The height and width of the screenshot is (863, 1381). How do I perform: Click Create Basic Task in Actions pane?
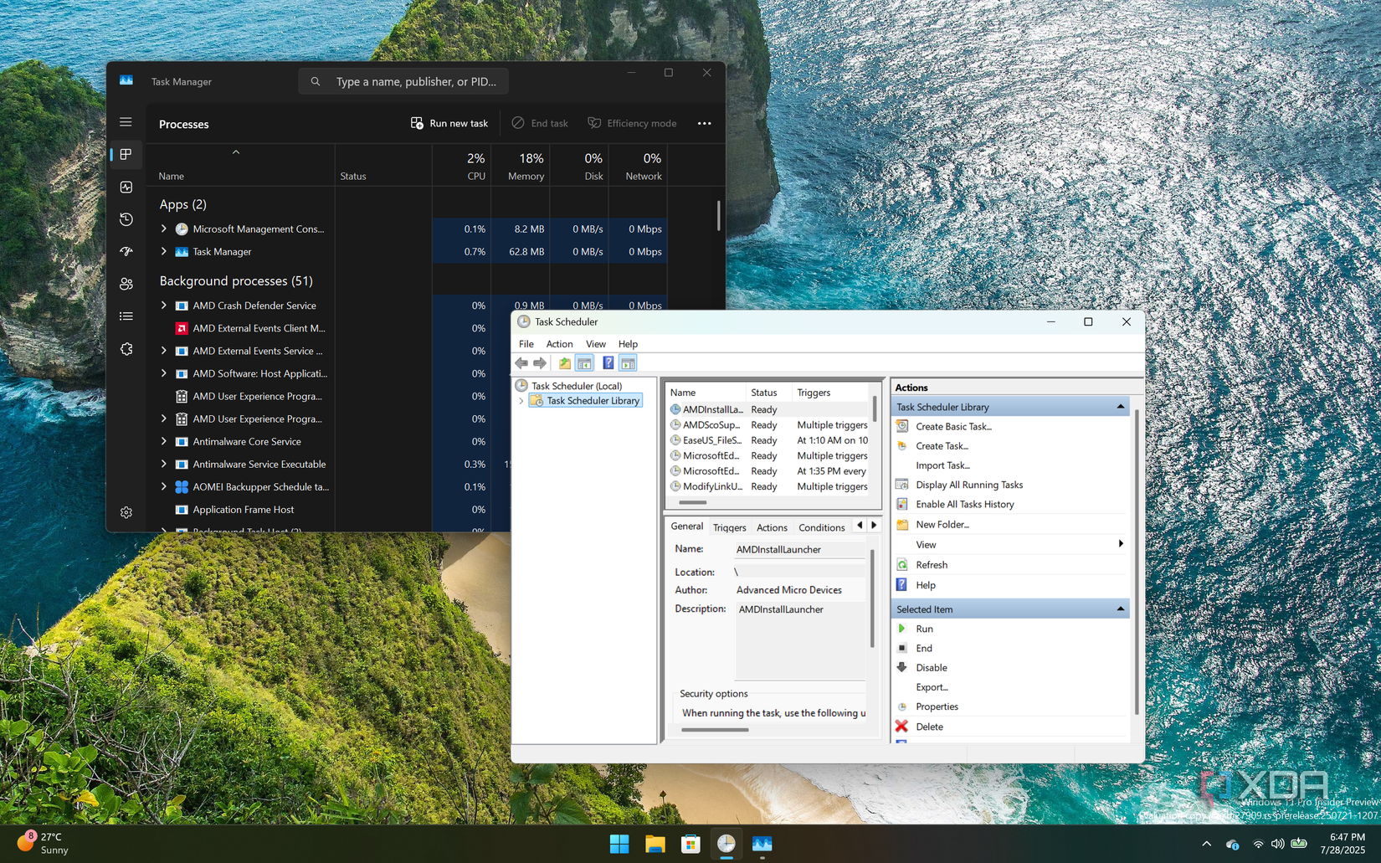(x=953, y=426)
